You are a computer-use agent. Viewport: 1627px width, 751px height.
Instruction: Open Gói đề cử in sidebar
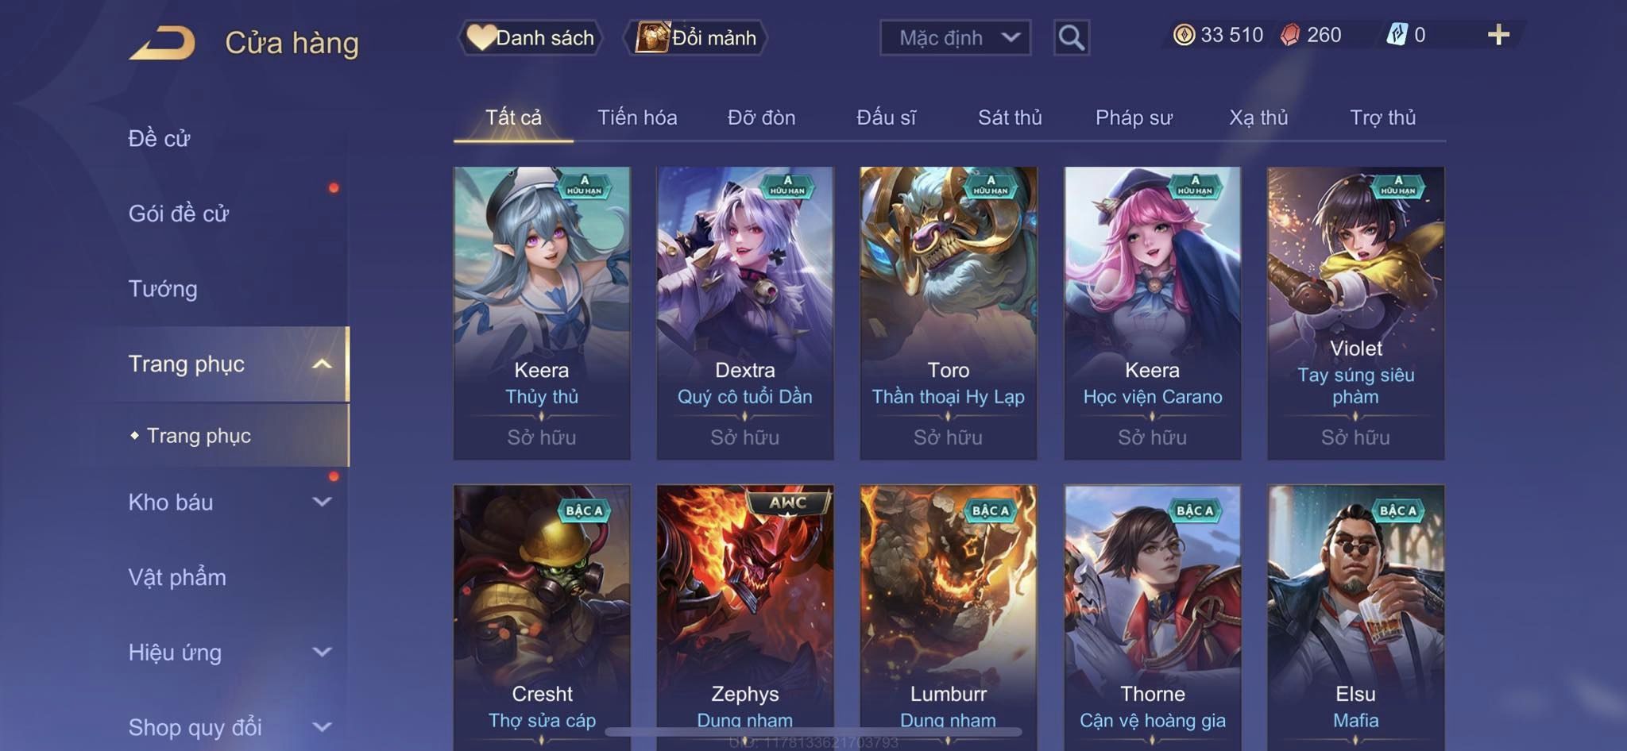pos(179,214)
